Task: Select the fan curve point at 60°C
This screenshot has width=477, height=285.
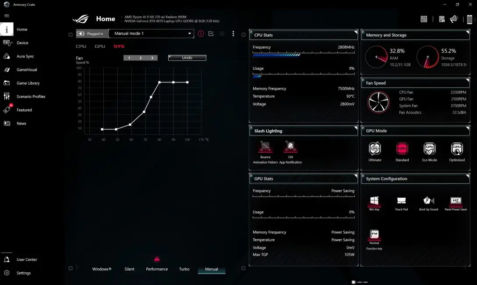Action: point(130,125)
